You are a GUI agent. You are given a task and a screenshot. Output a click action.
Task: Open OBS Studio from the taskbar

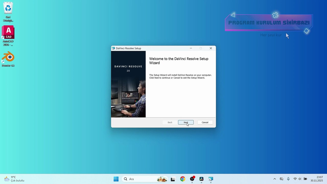tap(192, 179)
